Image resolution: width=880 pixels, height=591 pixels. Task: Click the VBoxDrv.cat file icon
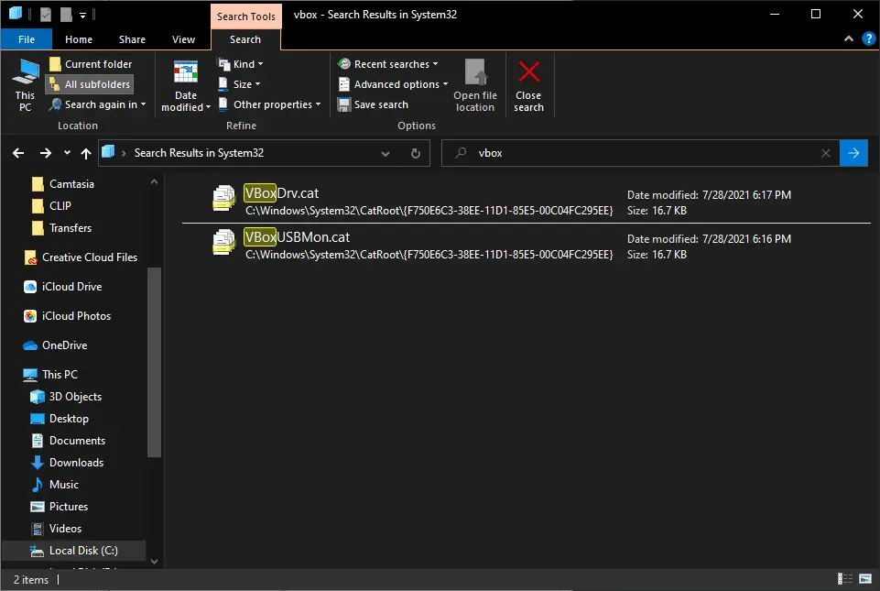[224, 198]
